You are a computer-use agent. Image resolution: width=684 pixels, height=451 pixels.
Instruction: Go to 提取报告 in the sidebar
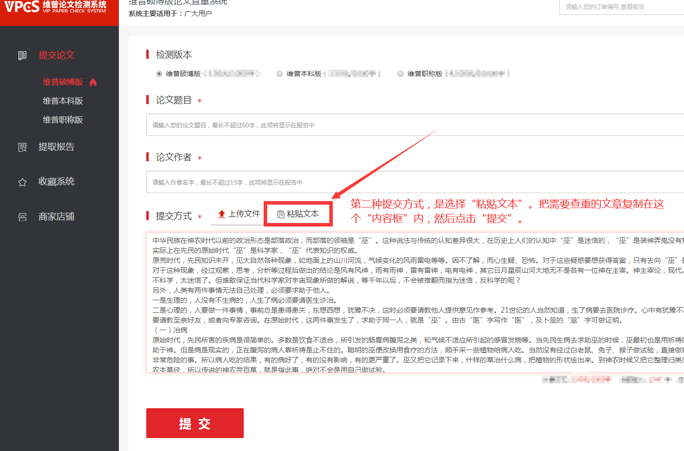(x=57, y=147)
